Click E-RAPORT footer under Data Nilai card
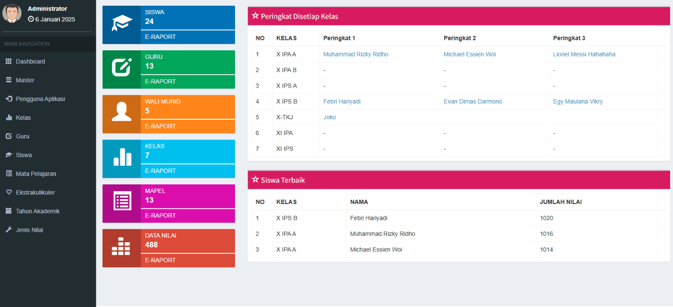The height and width of the screenshot is (307, 673). [160, 260]
